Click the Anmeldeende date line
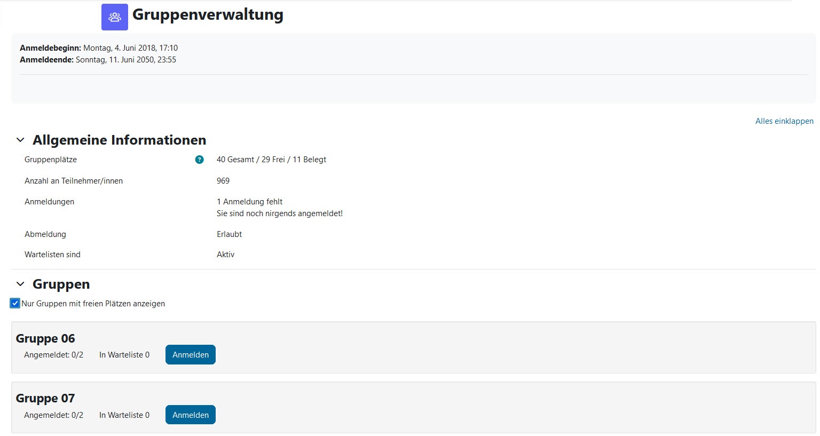The image size is (820, 436). coord(98,60)
